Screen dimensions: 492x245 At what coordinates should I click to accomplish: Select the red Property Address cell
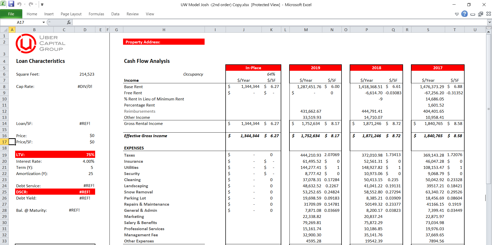click(164, 42)
